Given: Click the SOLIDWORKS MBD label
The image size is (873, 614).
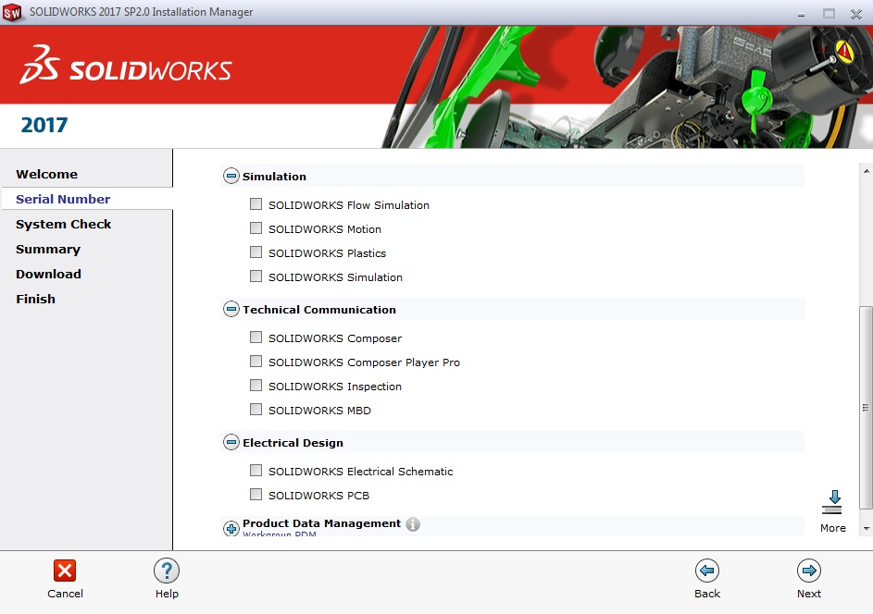Looking at the screenshot, I should (319, 411).
